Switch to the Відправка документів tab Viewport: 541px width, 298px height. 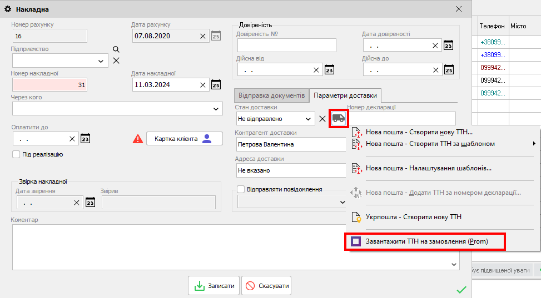click(270, 95)
